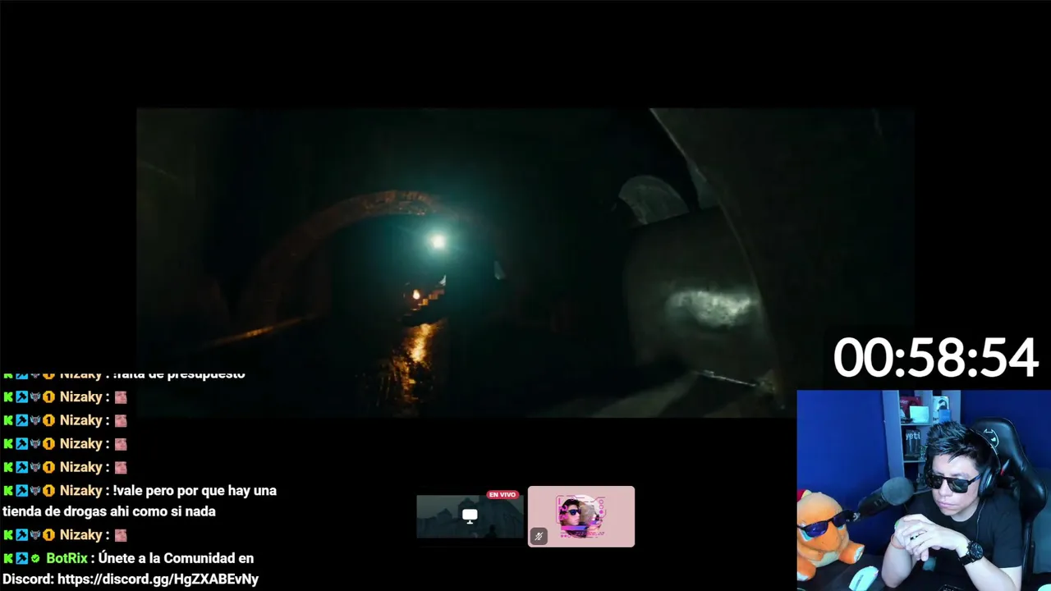The image size is (1051, 591).
Task: Open Nizaky's name in the '!vale pero' message
Action: (80, 491)
